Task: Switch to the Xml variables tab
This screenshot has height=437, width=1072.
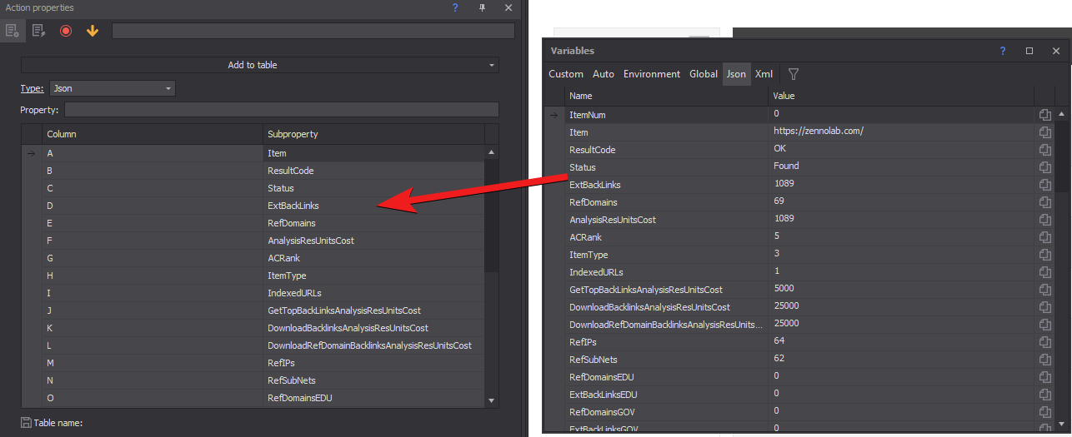Action: [x=764, y=74]
